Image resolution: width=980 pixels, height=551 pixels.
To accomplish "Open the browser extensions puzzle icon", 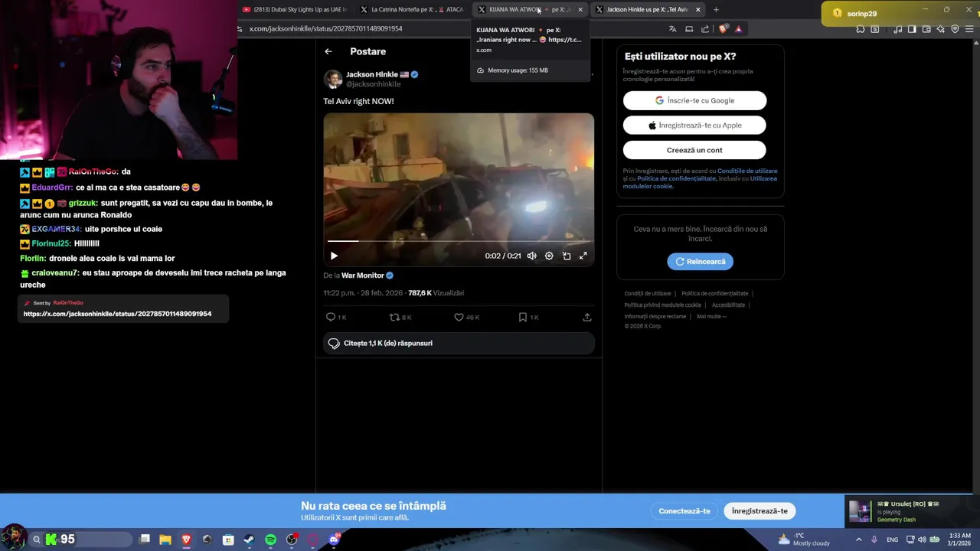I will (x=861, y=29).
